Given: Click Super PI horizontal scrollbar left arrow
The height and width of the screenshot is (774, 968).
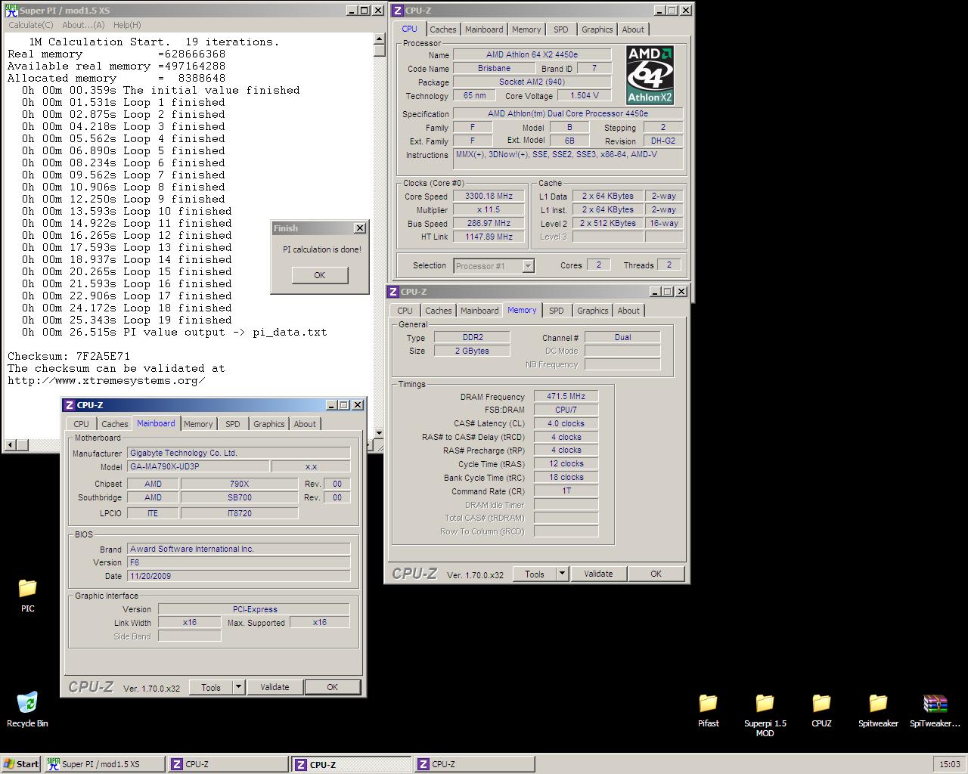Looking at the screenshot, I should coord(11,444).
